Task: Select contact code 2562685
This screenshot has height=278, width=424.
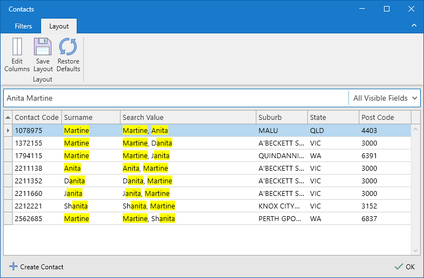Action: coord(28,218)
